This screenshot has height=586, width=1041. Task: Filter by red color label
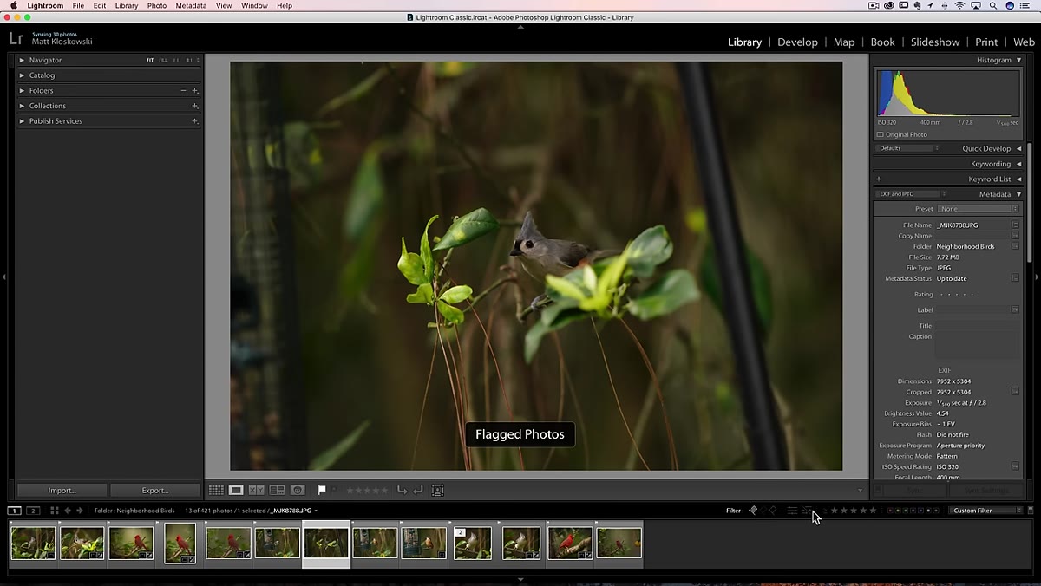tap(890, 511)
